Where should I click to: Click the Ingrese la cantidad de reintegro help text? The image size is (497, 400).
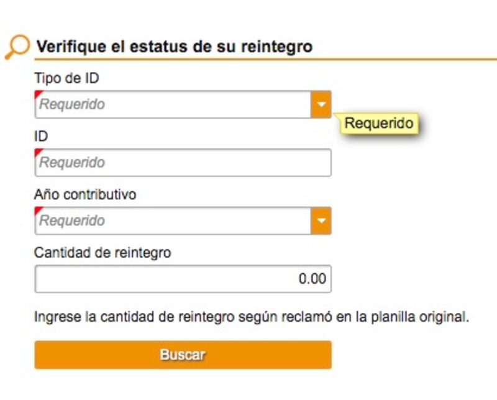[x=252, y=317]
